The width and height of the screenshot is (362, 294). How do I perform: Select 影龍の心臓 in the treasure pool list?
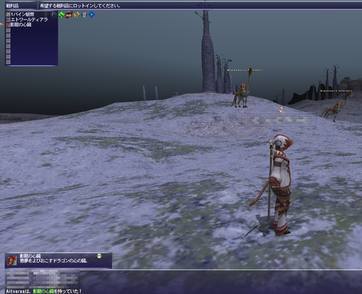coord(21,25)
